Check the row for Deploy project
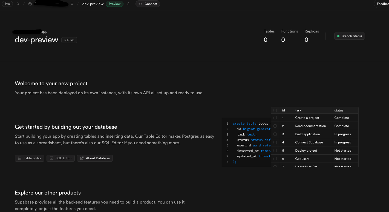This screenshot has height=212, width=389. pos(275,151)
